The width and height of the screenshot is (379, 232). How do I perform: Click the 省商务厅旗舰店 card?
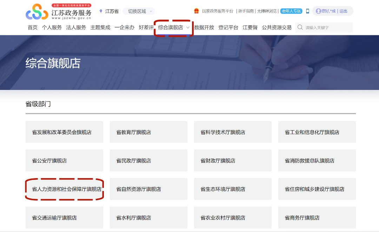[x=317, y=217]
